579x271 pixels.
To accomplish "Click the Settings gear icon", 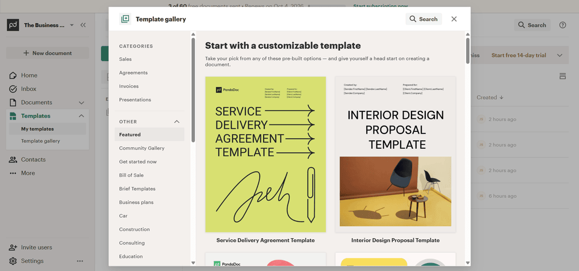I will tap(13, 261).
